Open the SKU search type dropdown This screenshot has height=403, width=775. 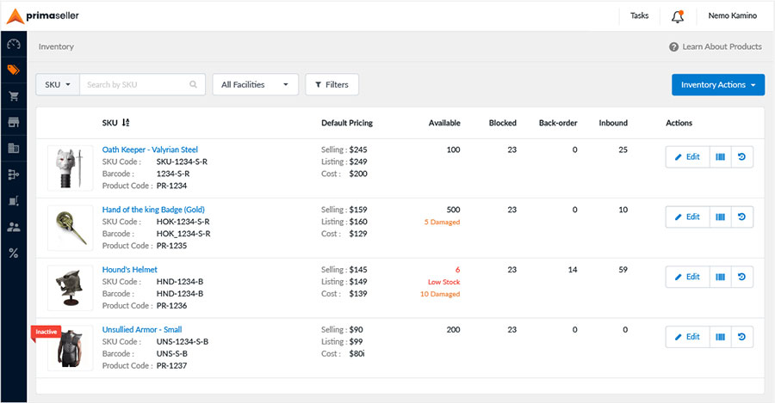pos(58,84)
